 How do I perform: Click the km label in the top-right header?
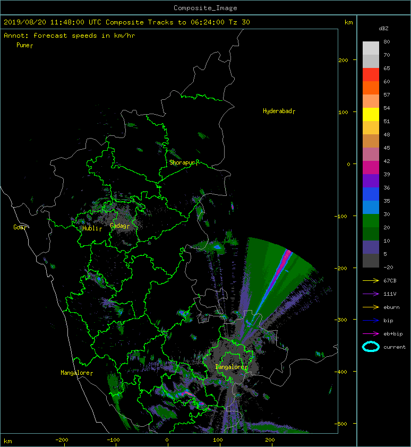(x=349, y=22)
